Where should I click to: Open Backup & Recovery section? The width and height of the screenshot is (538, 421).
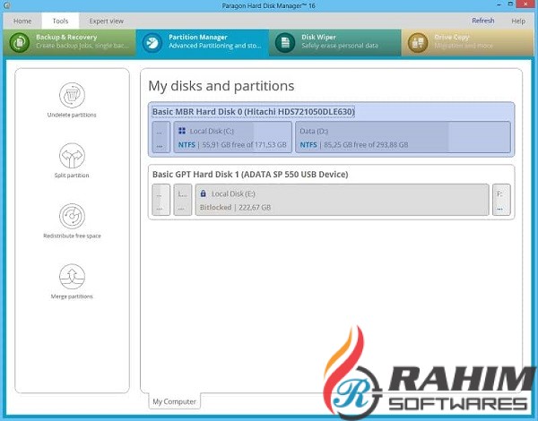pos(70,43)
